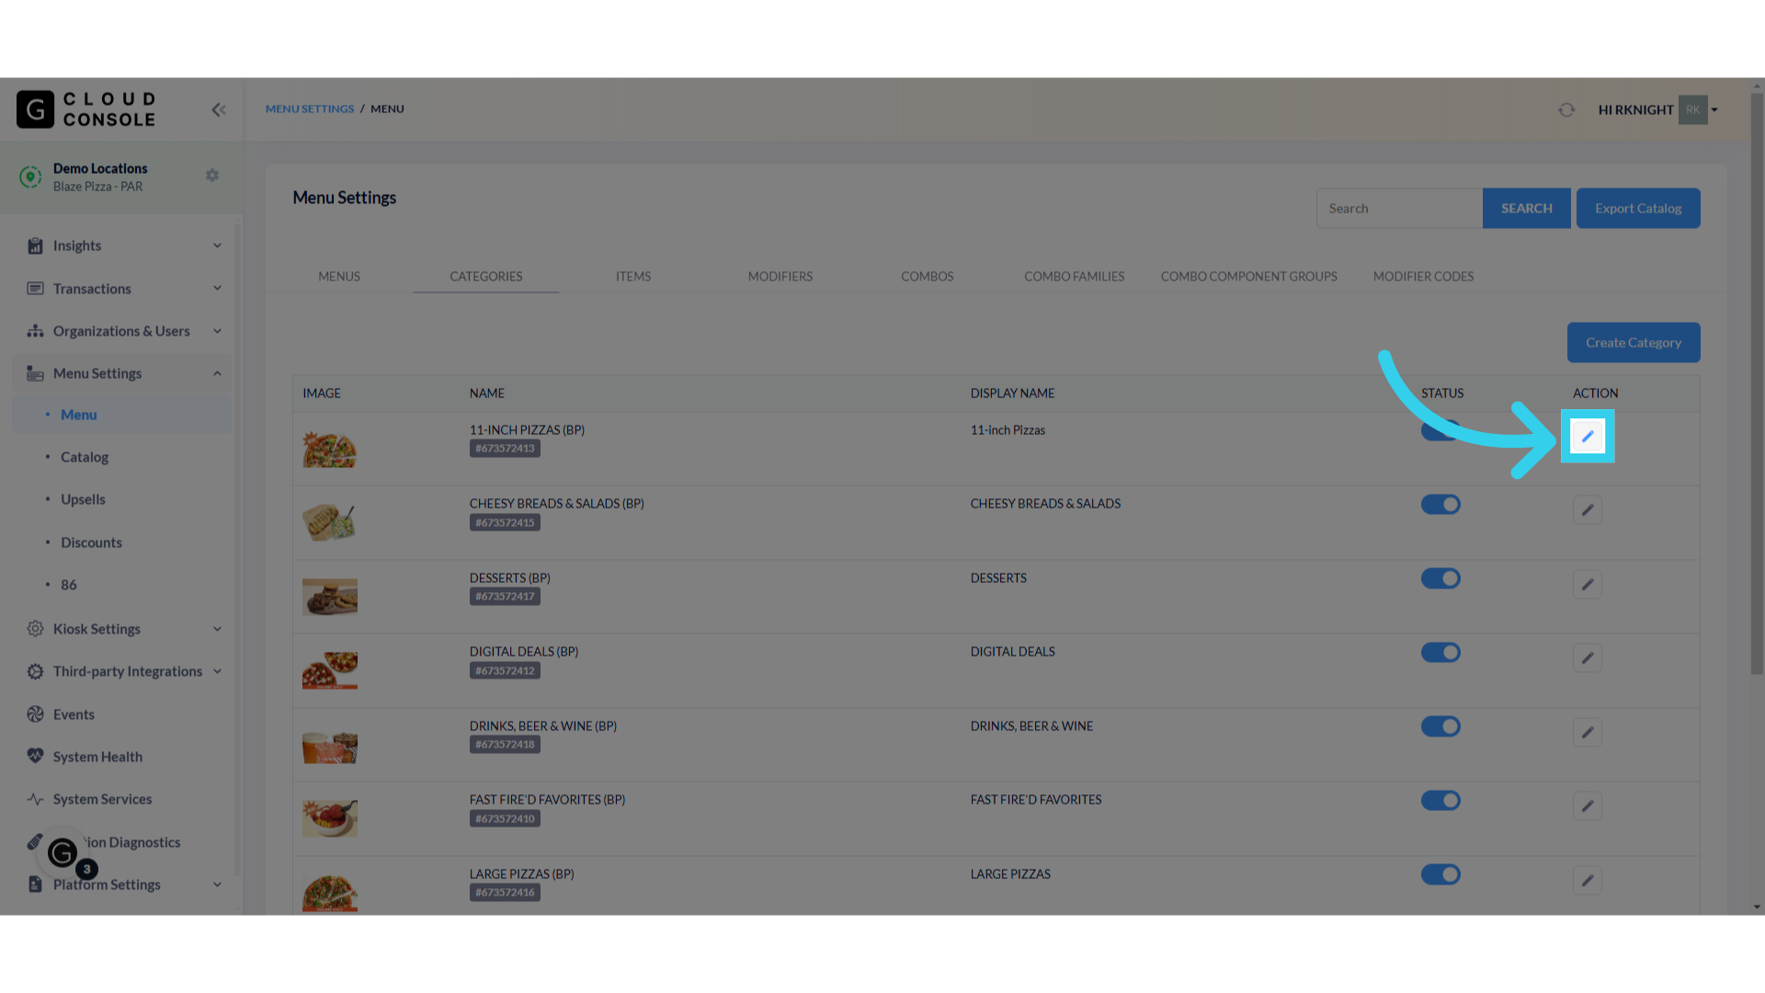Screen dimensions: 1765x993
Task: Open the COMBO FAMILIES tab
Action: click(1074, 276)
